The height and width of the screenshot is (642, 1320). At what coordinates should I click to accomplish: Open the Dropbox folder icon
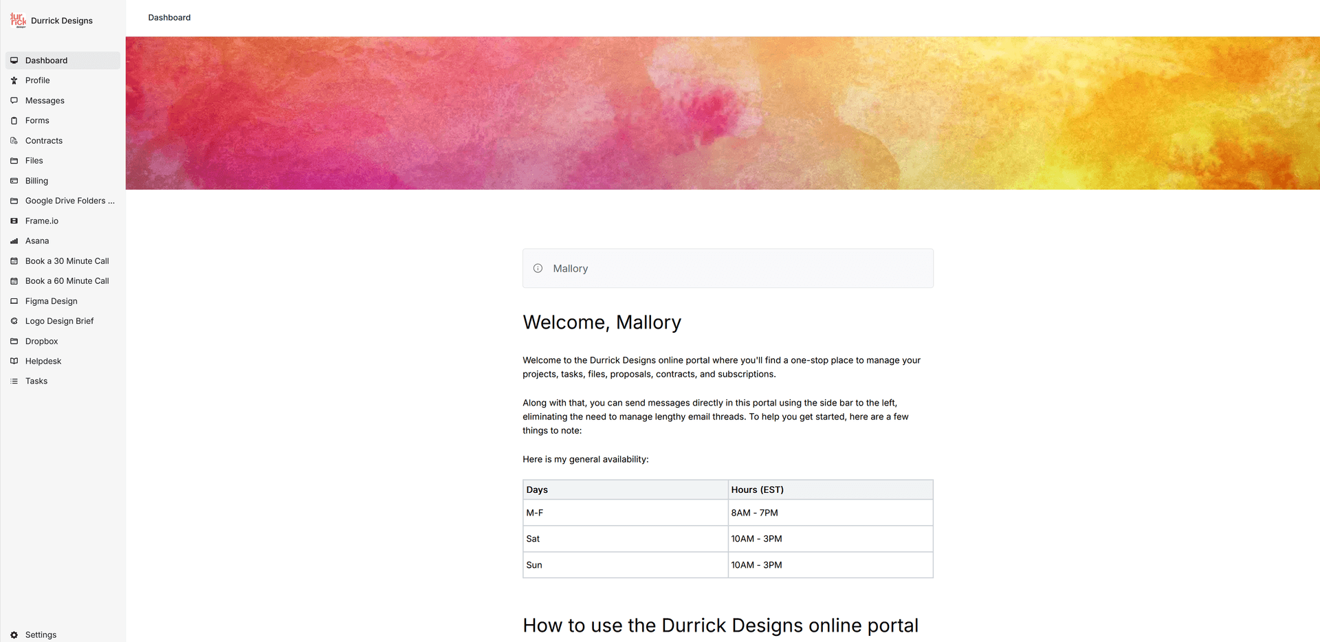(14, 341)
